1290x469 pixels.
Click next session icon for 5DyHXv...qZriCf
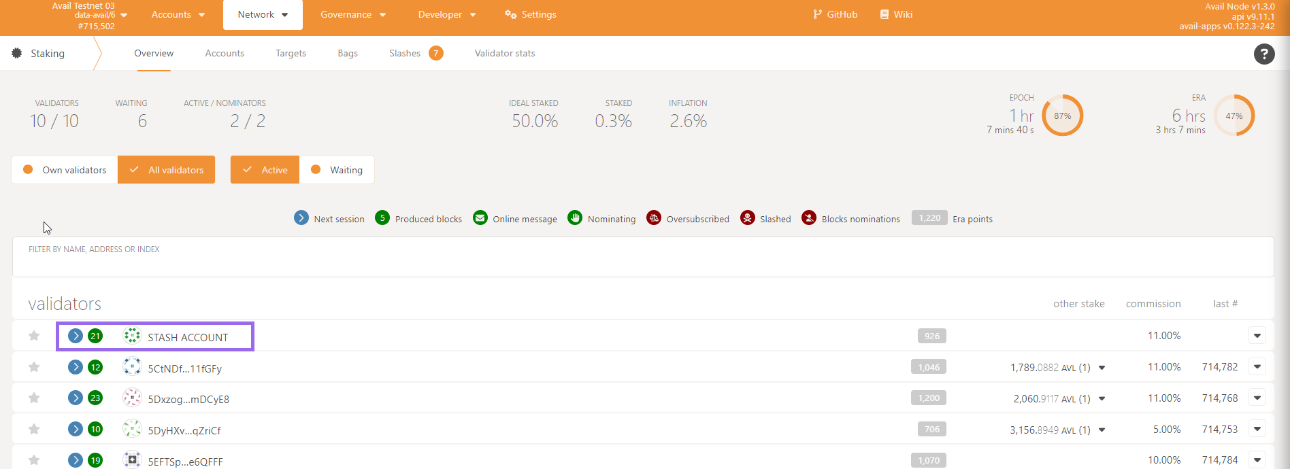[x=76, y=429]
